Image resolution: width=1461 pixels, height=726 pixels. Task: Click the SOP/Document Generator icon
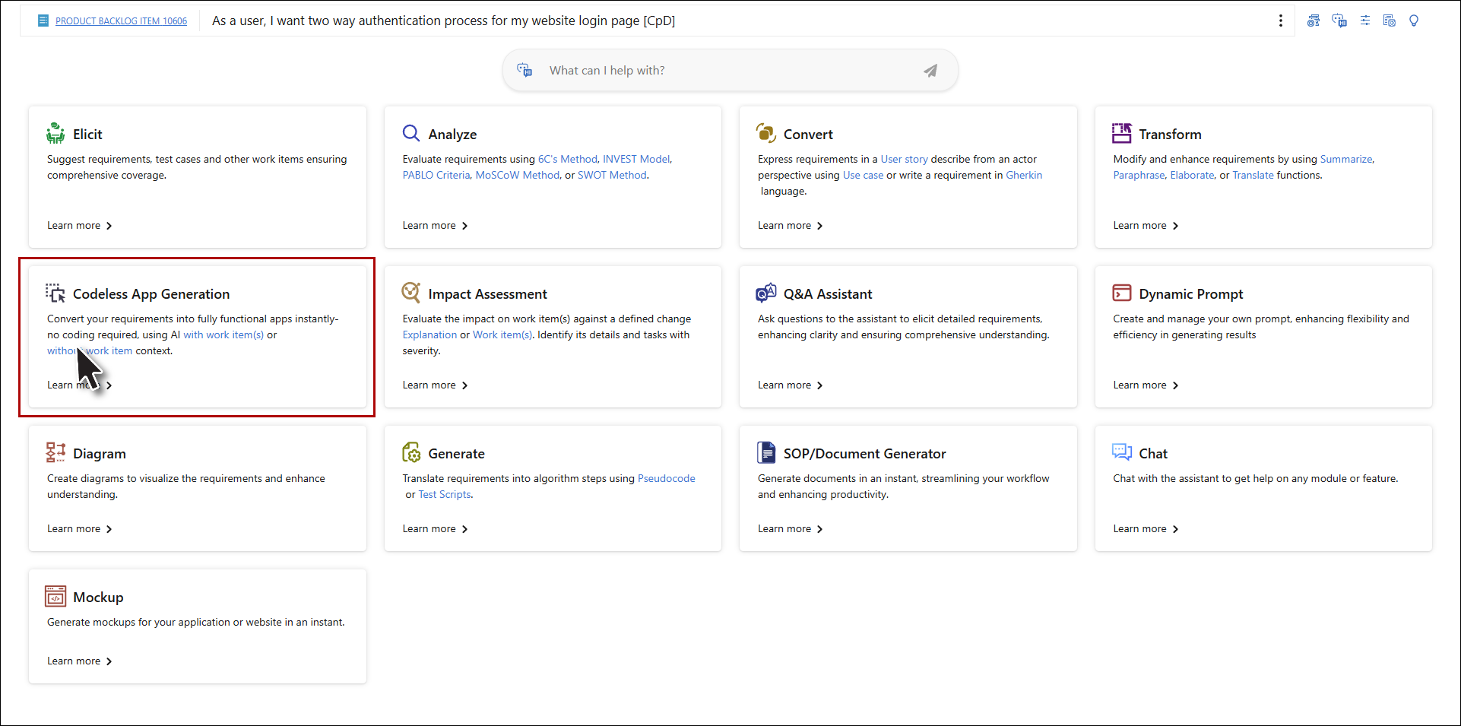point(766,452)
